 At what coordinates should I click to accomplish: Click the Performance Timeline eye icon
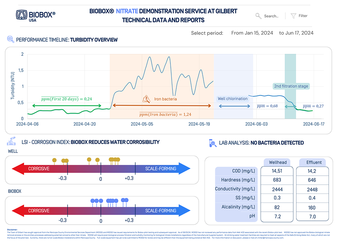pos(11,39)
